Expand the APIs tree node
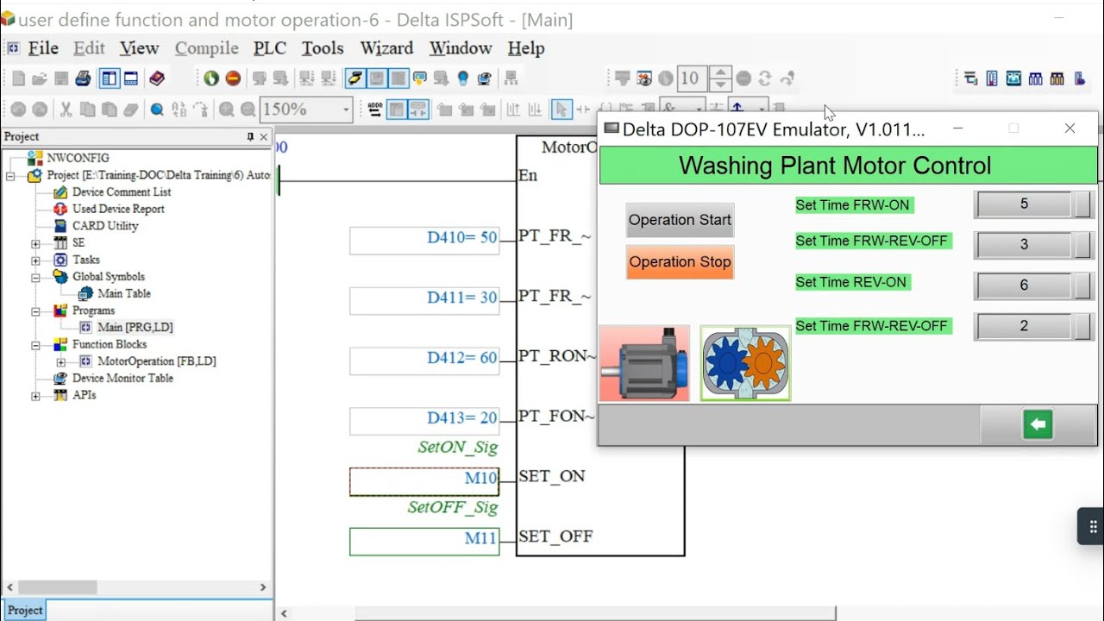The image size is (1104, 621). tap(35, 395)
